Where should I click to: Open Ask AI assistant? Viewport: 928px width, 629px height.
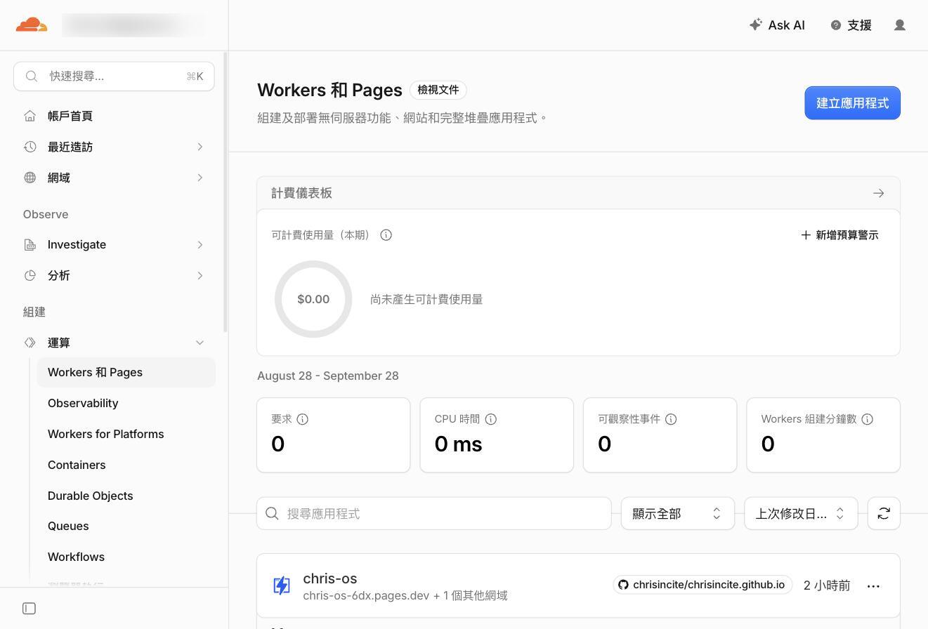(x=777, y=25)
